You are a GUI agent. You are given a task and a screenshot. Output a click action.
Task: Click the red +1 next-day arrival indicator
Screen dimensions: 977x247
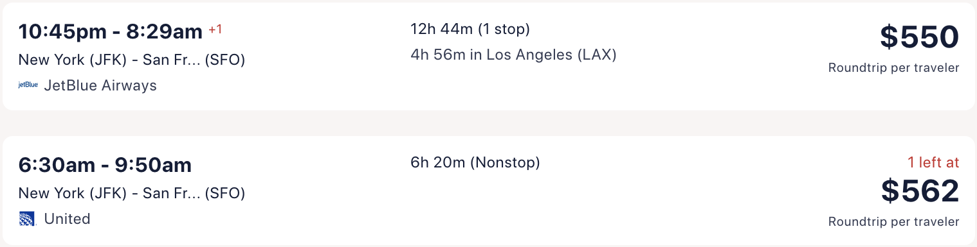215,30
